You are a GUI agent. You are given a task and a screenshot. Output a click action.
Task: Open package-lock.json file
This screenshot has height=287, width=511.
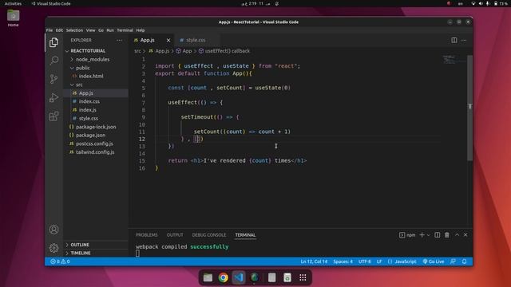click(96, 127)
